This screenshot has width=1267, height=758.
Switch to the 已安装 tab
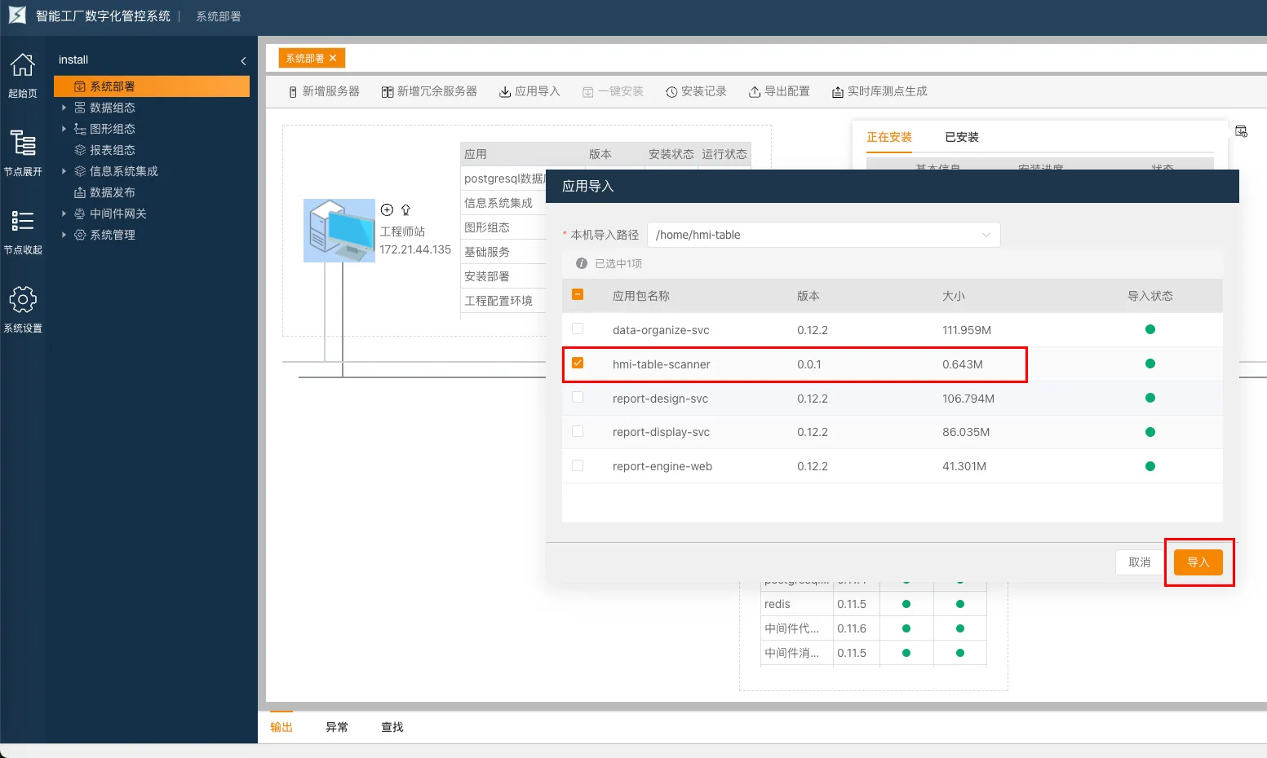point(961,137)
